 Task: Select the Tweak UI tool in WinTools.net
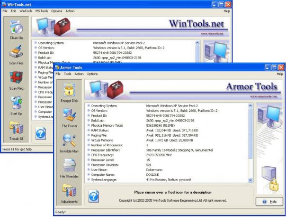click(16, 131)
